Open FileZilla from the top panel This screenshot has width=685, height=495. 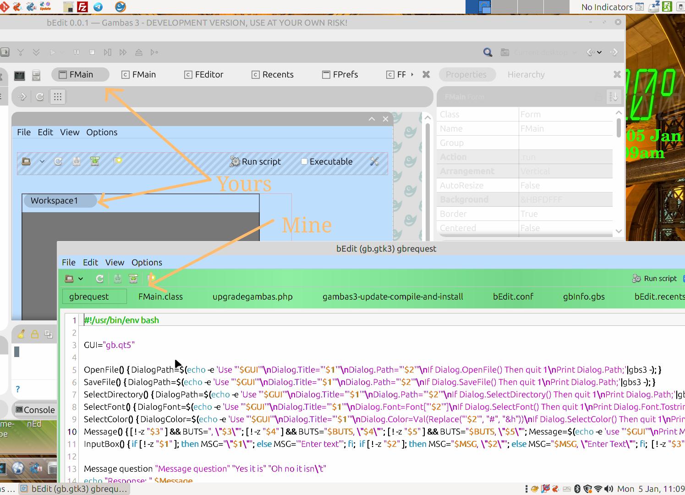tap(82, 6)
